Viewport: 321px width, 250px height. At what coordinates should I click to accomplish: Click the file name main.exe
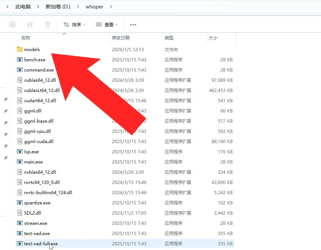coord(33,162)
